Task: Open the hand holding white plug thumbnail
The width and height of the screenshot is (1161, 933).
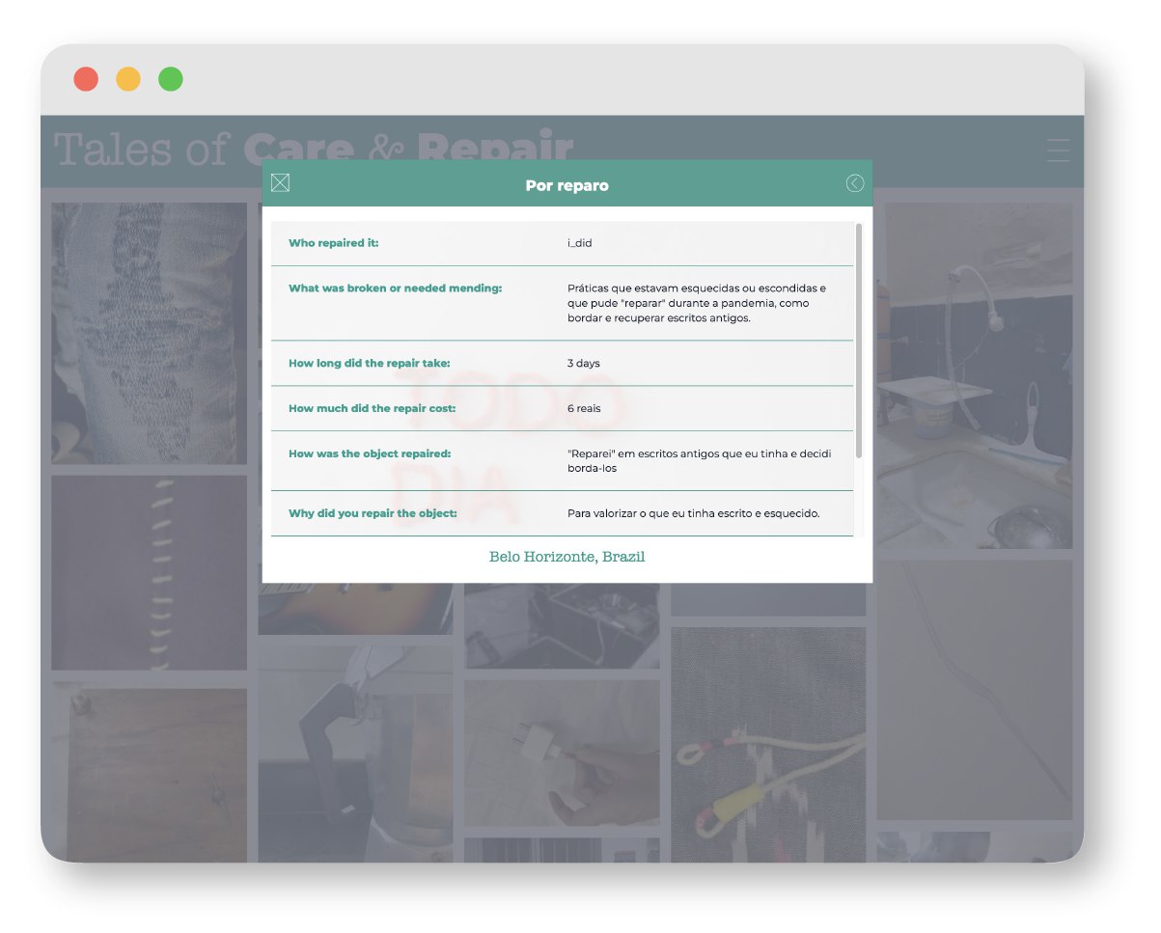Action: pyautogui.click(x=562, y=753)
